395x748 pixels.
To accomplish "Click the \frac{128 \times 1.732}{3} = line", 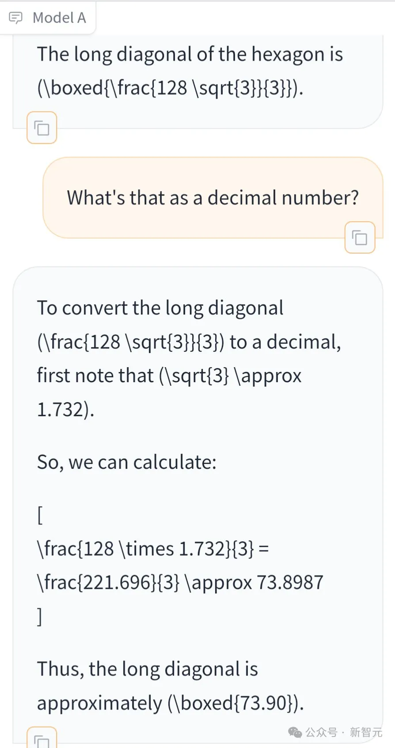I will click(x=153, y=549).
